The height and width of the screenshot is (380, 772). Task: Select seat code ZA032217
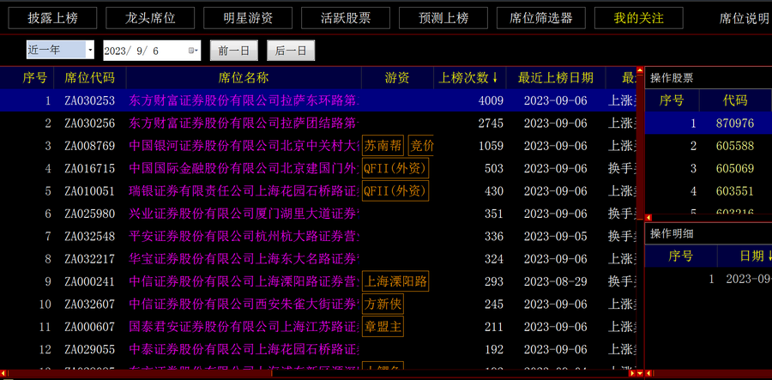click(x=89, y=259)
